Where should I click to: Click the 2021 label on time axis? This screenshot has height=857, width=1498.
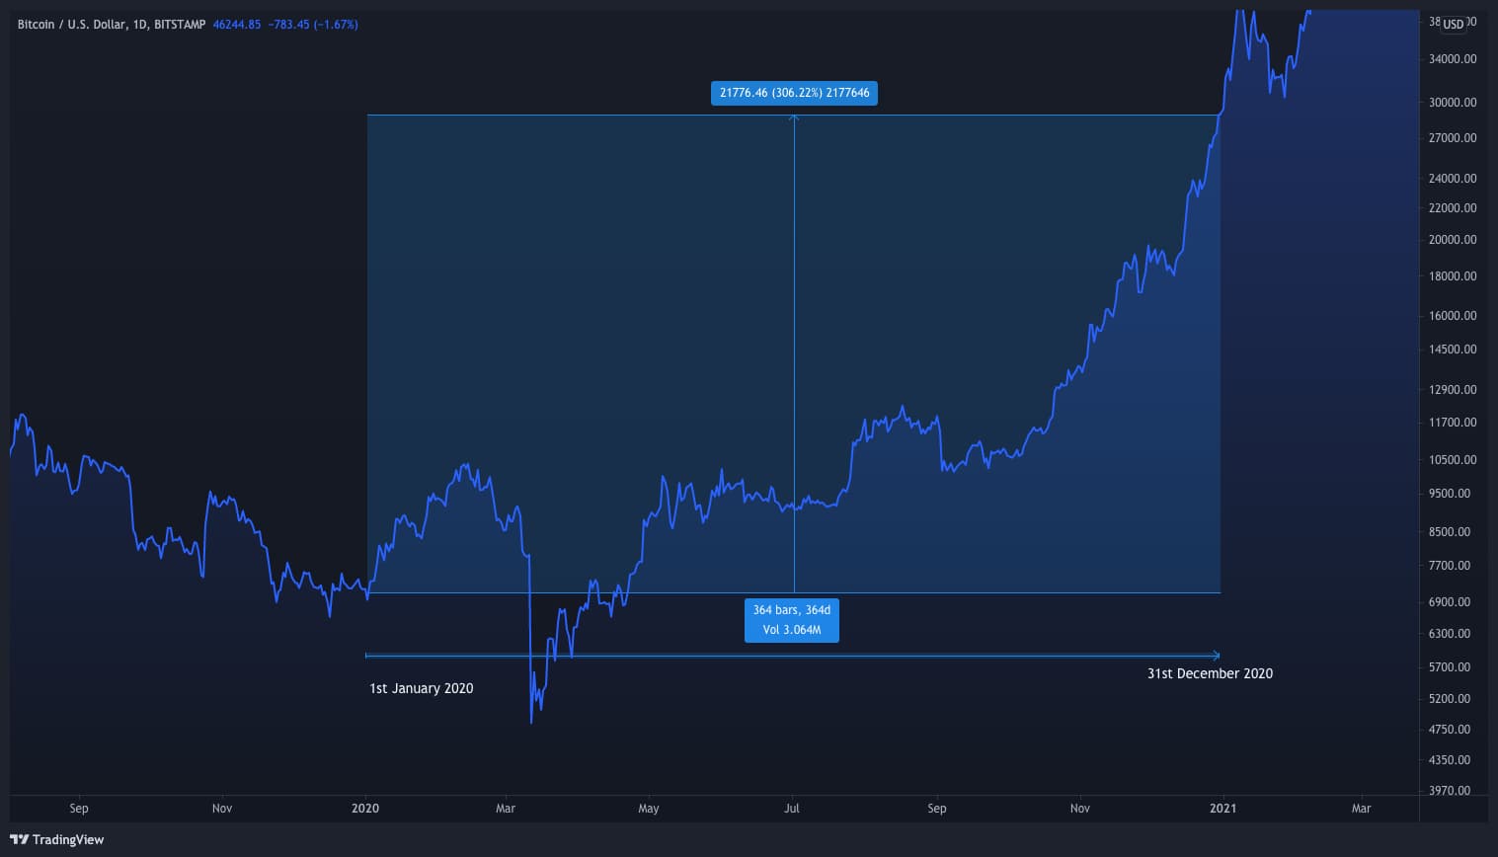1222,809
